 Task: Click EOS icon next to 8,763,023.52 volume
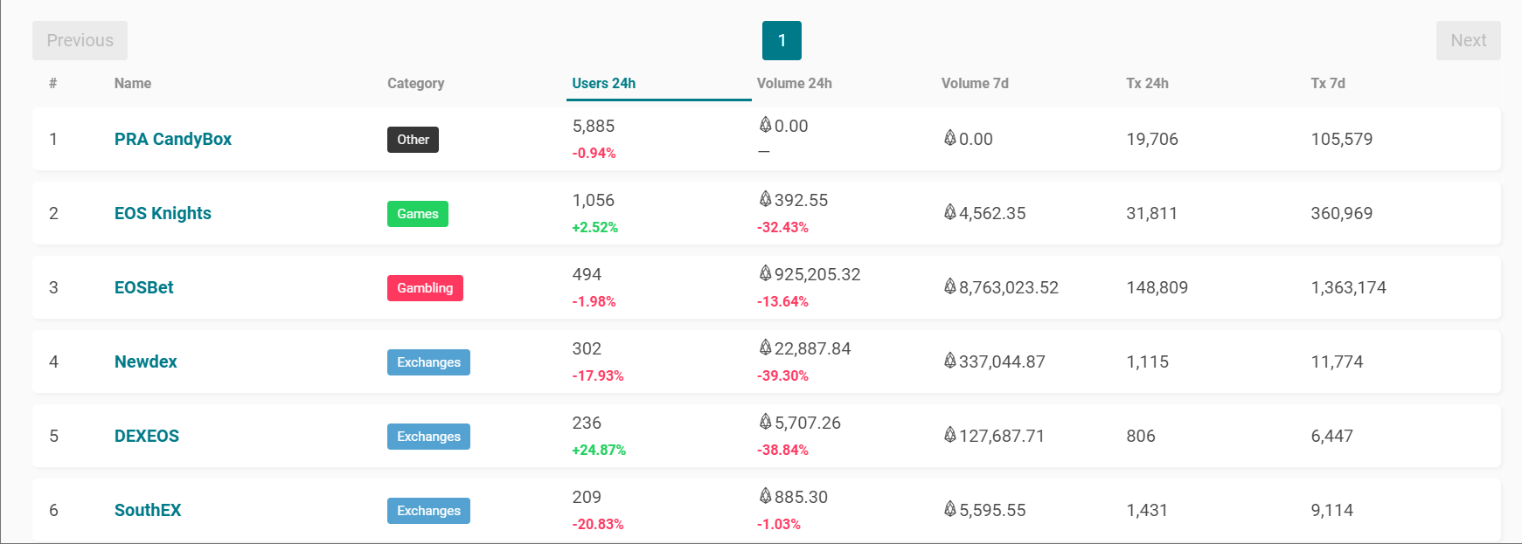pos(949,286)
